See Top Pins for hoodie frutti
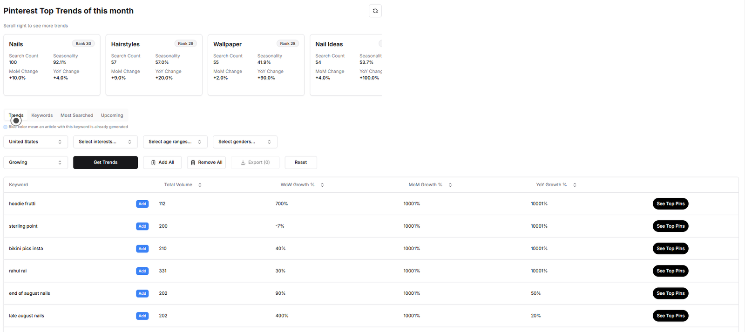 coord(670,204)
